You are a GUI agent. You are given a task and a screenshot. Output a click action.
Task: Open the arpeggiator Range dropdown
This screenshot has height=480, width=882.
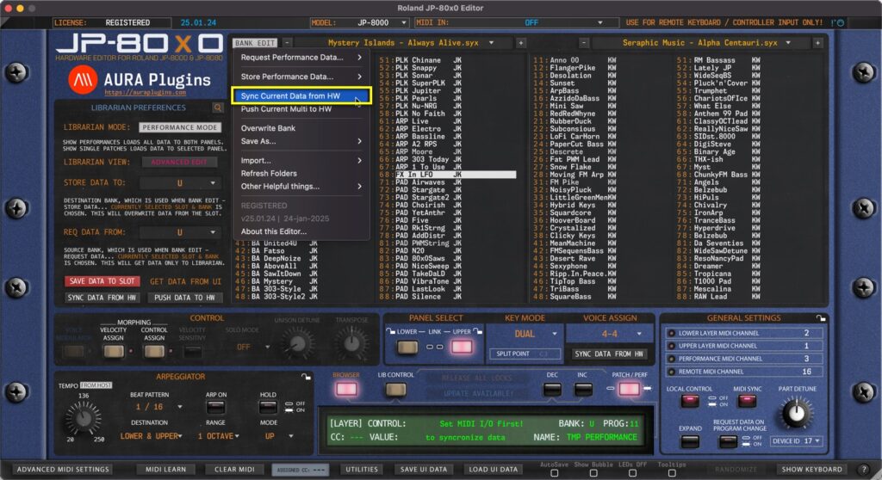pyautogui.click(x=218, y=436)
